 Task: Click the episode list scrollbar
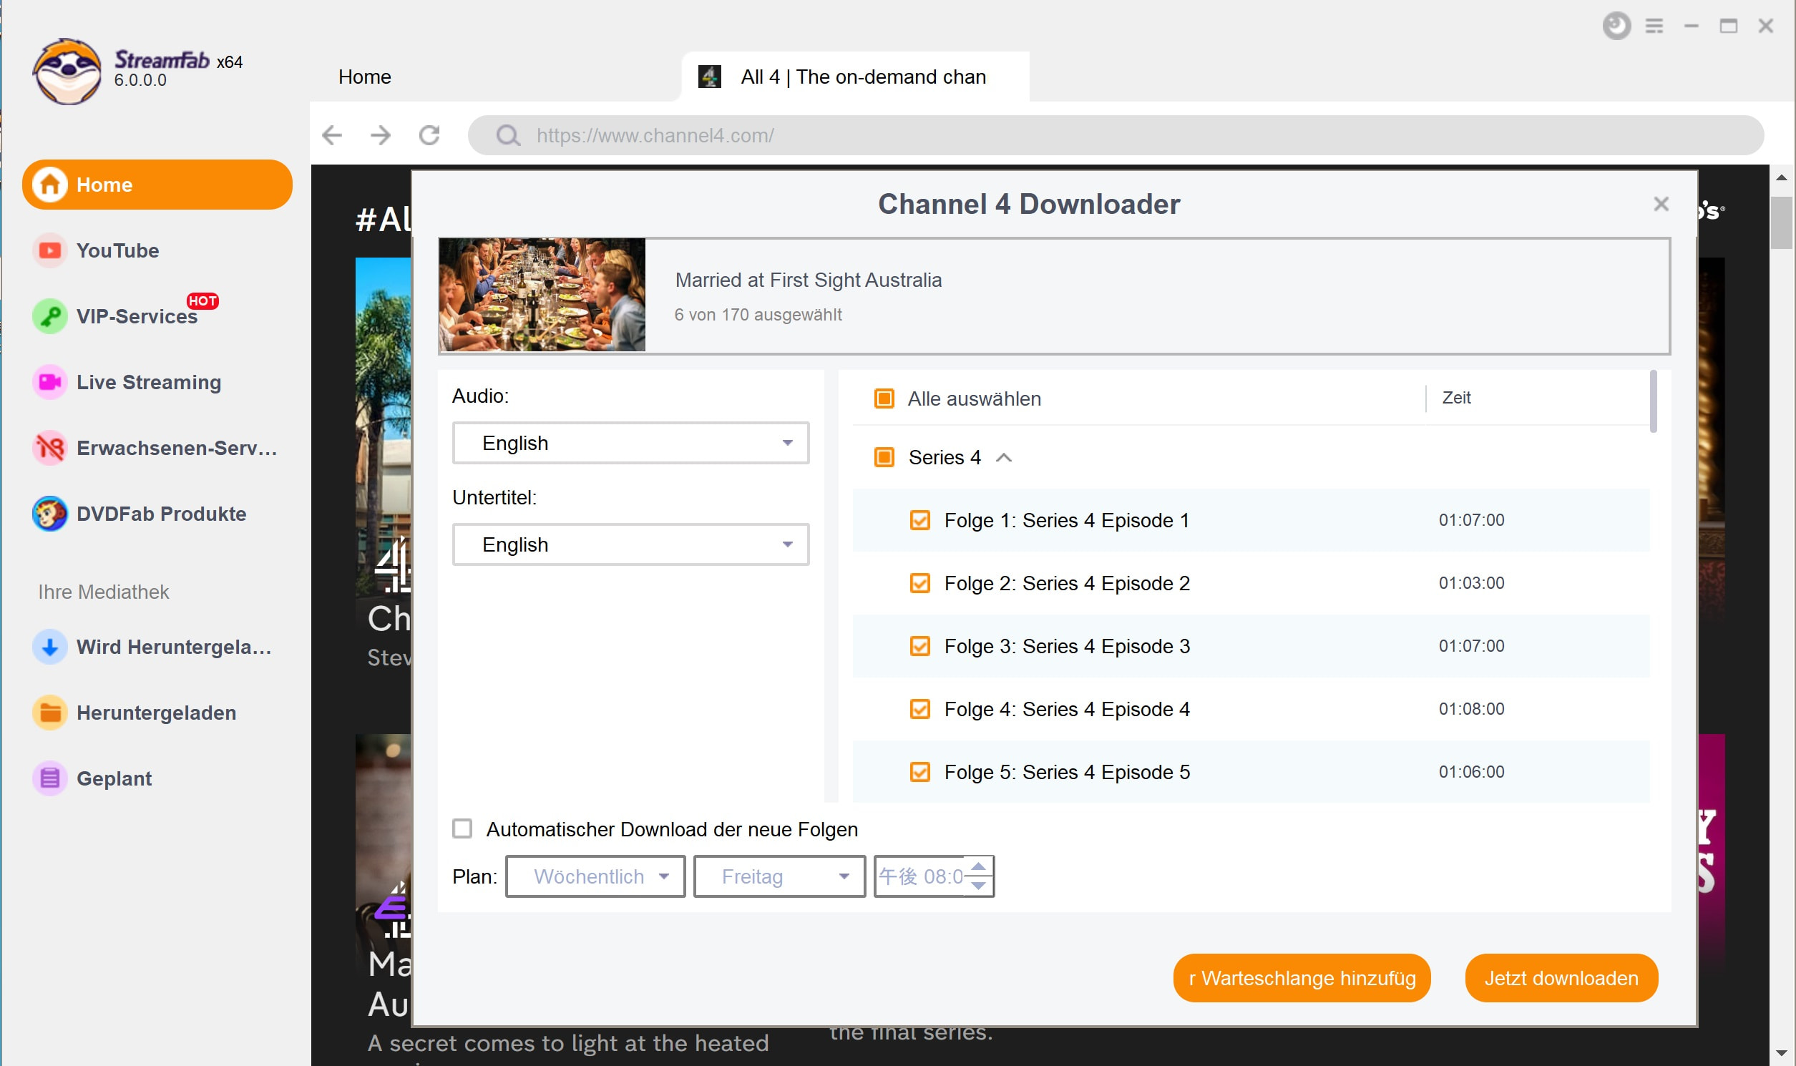pos(1654,402)
